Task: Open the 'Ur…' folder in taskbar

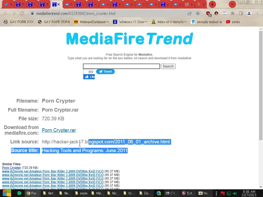Action: [130, 193]
